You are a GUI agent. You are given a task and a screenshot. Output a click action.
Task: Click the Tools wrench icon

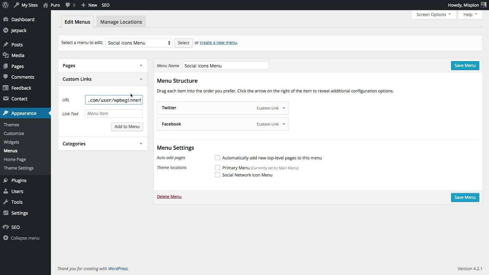6,202
